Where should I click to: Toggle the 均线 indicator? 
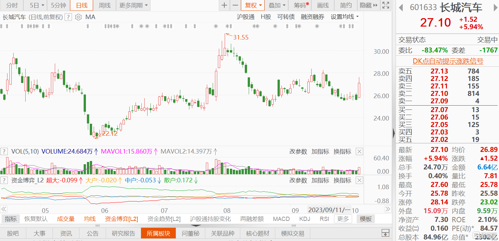pos(90,219)
